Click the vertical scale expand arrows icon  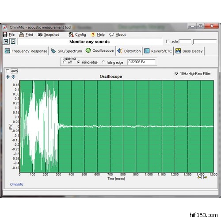(x=8, y=77)
